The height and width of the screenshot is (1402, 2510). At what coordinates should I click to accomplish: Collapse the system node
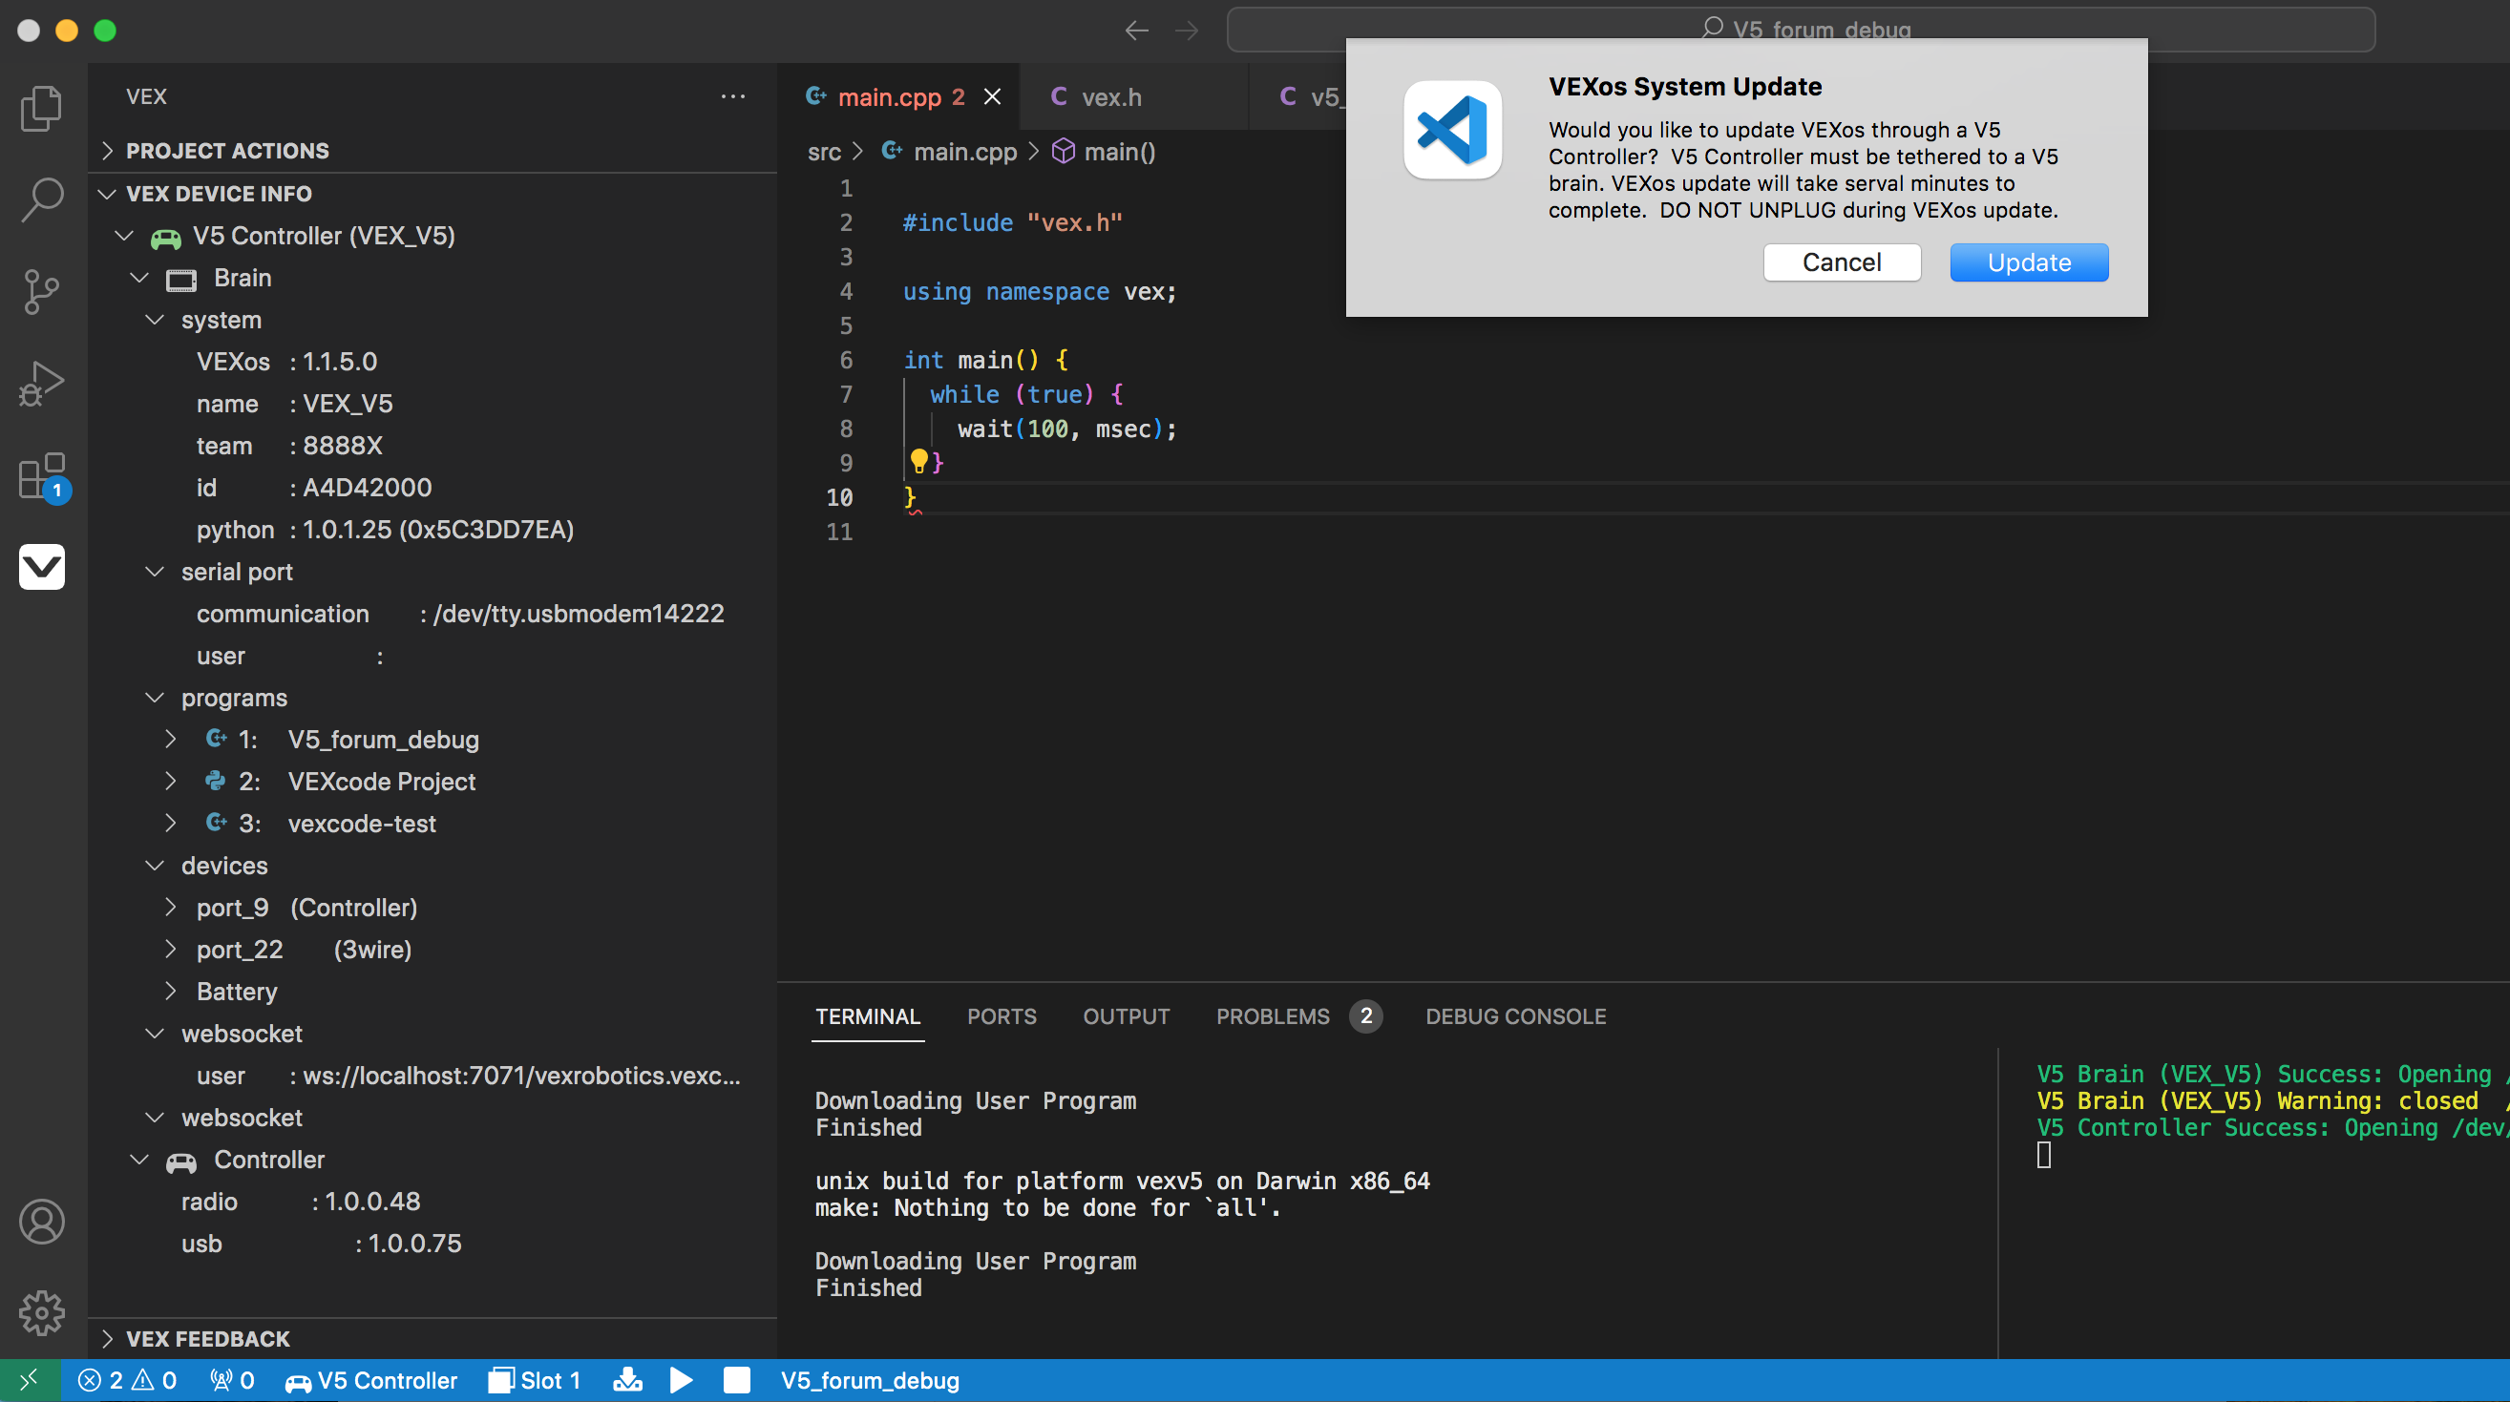[155, 320]
